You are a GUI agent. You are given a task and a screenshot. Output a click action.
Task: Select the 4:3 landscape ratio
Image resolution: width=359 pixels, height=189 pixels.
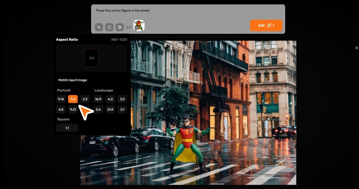pos(110,99)
